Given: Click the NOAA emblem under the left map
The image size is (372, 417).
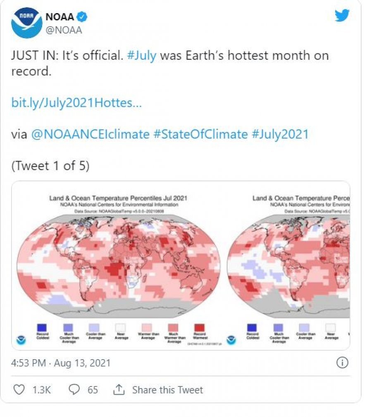Looking at the screenshot, I should 21,340.
